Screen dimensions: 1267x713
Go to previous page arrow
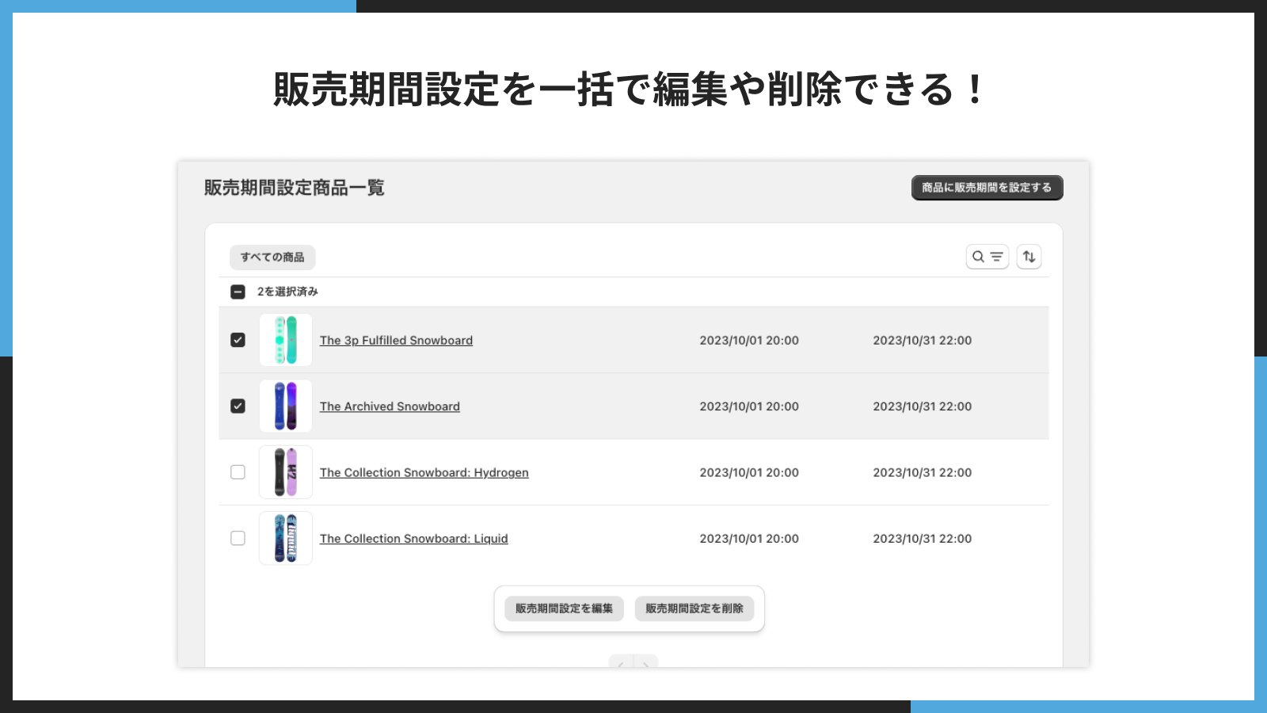tap(621, 662)
